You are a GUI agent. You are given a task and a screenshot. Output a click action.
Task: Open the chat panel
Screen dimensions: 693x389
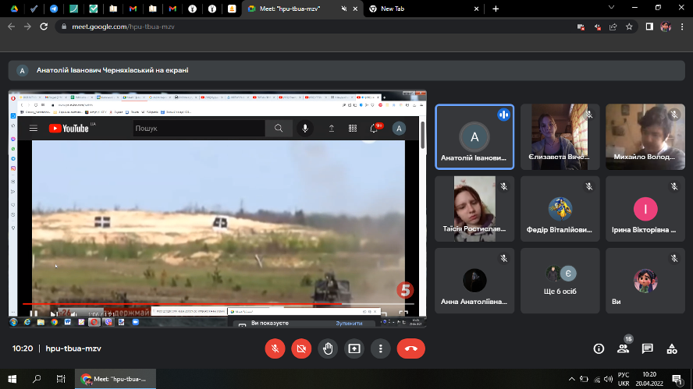(647, 348)
